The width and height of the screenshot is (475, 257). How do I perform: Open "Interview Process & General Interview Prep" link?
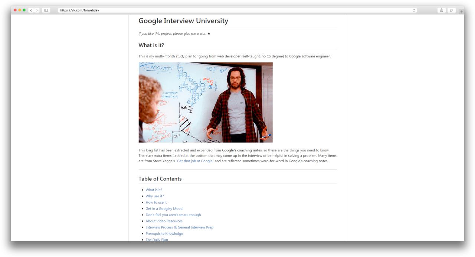[x=179, y=227]
